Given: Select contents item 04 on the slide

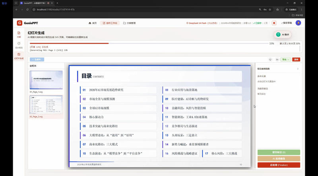Looking at the screenshot, I should [x=118, y=117].
